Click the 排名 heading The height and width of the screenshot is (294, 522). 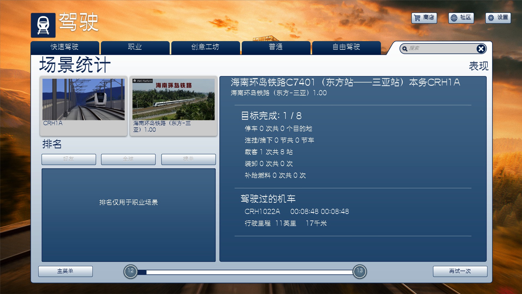pyautogui.click(x=52, y=144)
